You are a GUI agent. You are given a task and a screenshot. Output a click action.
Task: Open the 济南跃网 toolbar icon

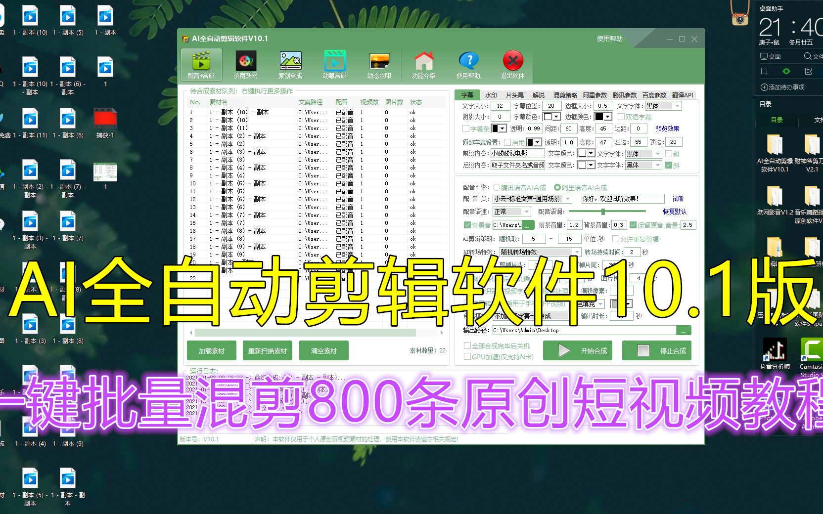(246, 65)
